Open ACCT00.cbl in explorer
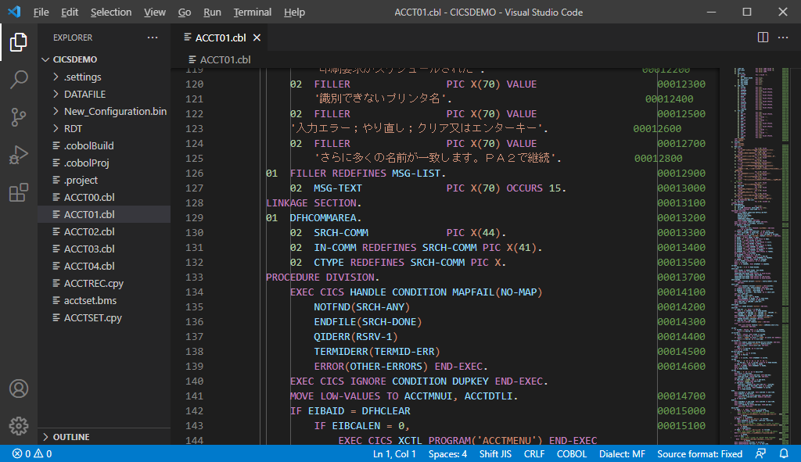This screenshot has width=801, height=462. click(89, 197)
